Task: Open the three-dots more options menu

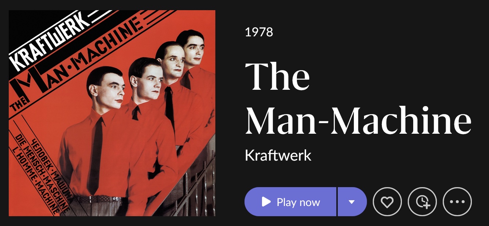Action: click(457, 202)
